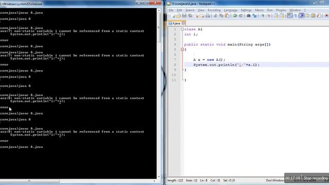The width and height of the screenshot is (329, 185).
Task: Click the 'public static void main' line
Action: (x=227, y=45)
